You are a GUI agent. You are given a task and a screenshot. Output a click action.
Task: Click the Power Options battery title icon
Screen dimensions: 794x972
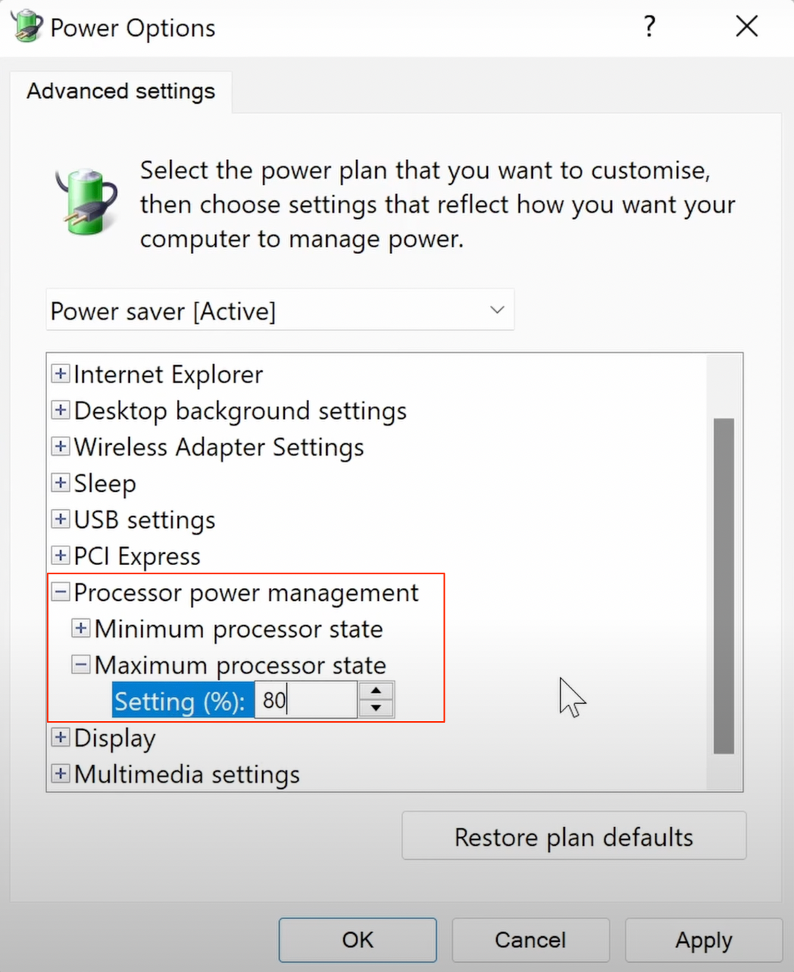click(x=26, y=26)
